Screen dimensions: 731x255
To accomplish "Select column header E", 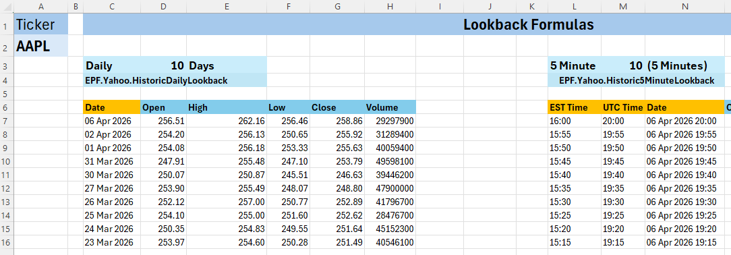I will pos(227,7).
